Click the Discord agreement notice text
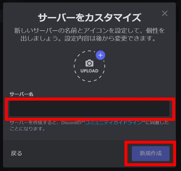 89,126
